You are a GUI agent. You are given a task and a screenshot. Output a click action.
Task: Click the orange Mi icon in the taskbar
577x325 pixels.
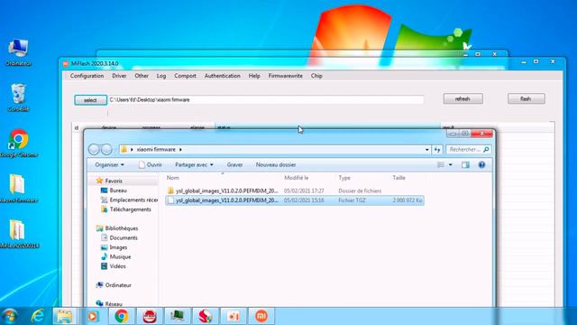pyautogui.click(x=261, y=316)
